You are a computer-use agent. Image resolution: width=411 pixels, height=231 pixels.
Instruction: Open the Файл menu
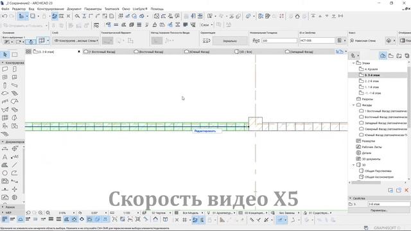coord(5,9)
